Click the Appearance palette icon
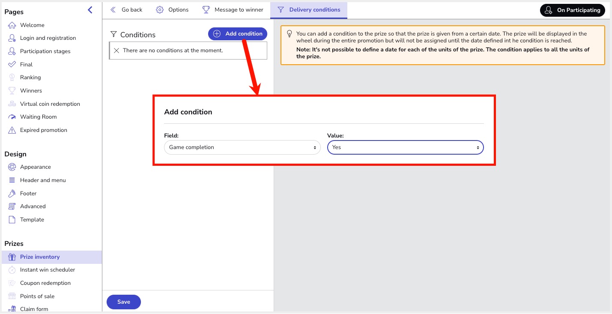The image size is (612, 314). point(12,167)
